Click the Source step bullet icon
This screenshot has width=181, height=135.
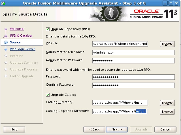6,42
